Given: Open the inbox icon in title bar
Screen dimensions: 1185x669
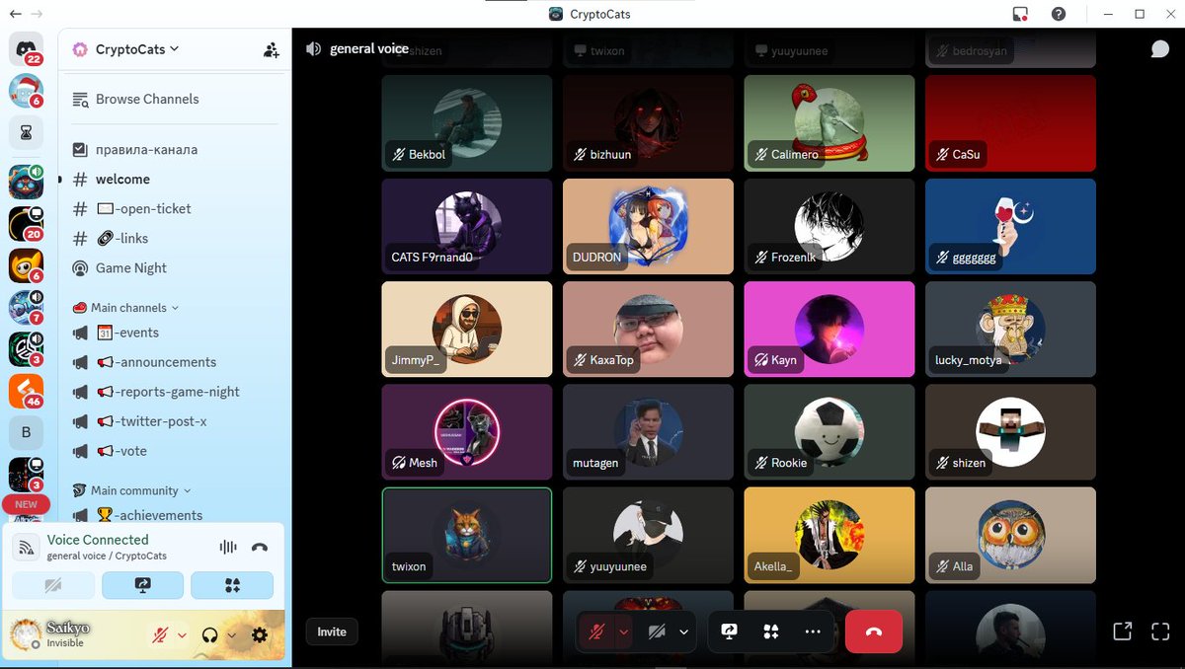Looking at the screenshot, I should pos(1020,14).
